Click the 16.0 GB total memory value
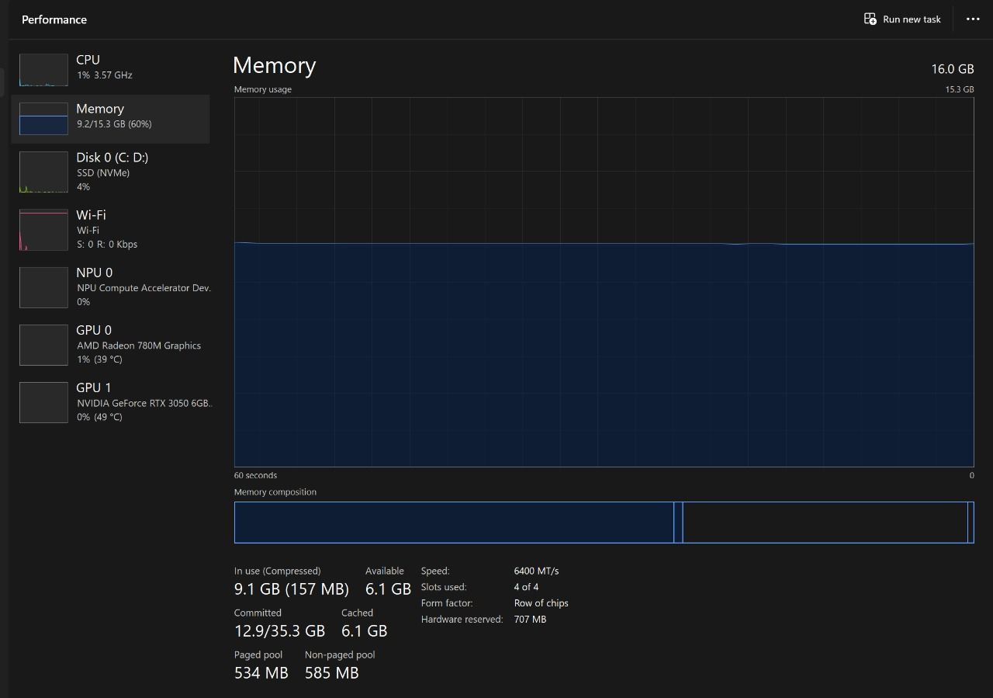993x698 pixels. (x=953, y=69)
